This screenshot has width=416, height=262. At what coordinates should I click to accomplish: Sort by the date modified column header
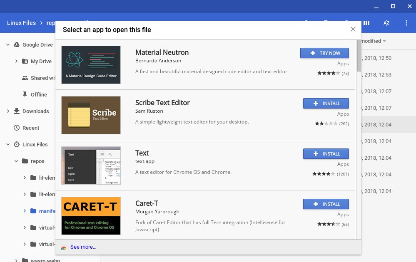374,41
